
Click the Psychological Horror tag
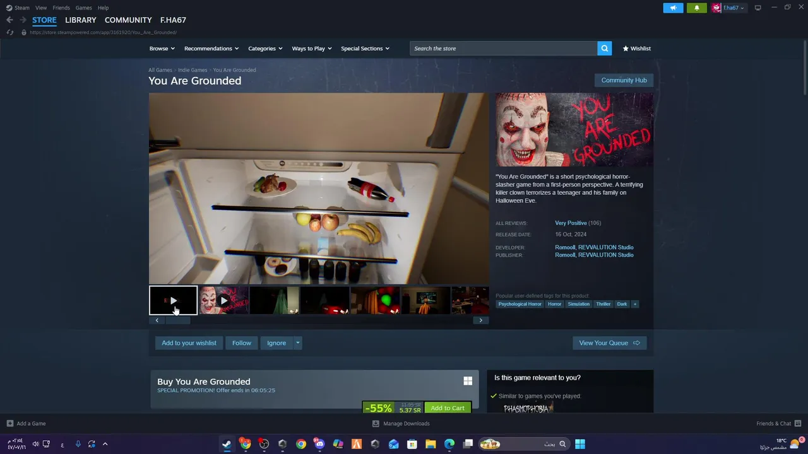point(520,304)
